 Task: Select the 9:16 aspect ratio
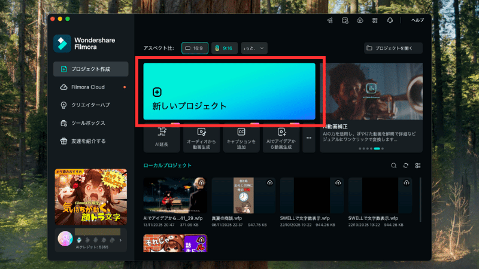click(224, 48)
